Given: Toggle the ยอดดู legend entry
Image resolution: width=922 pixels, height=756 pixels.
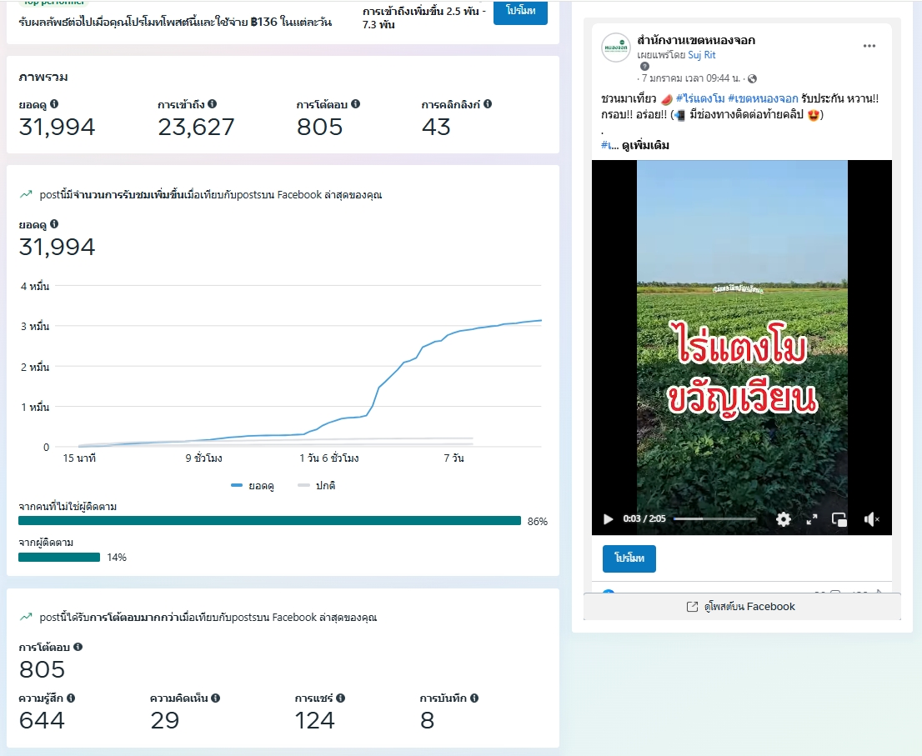Looking at the screenshot, I should tap(253, 486).
